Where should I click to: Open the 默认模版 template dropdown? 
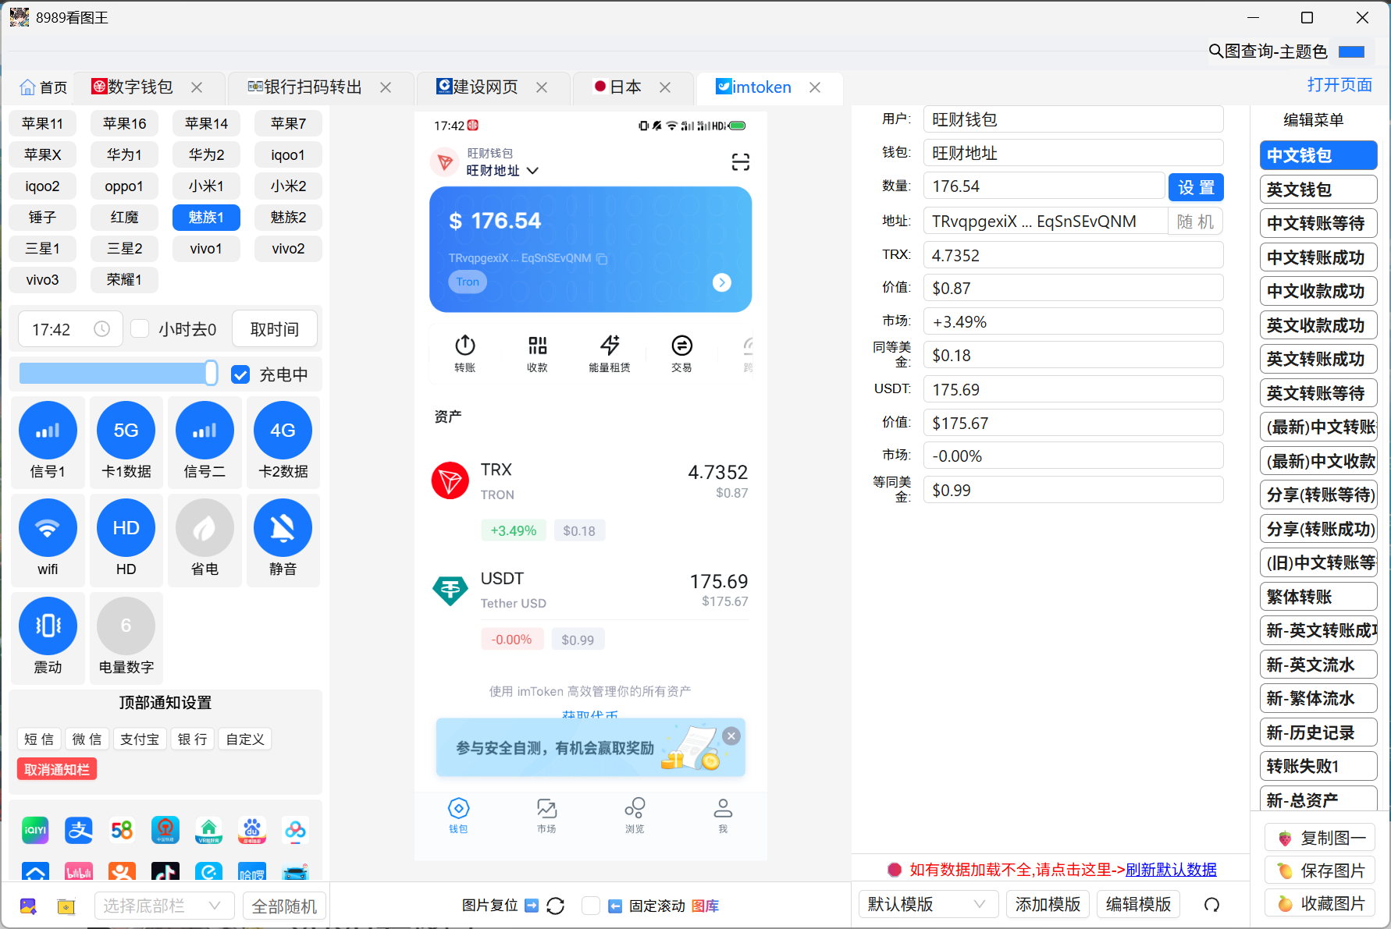point(928,904)
